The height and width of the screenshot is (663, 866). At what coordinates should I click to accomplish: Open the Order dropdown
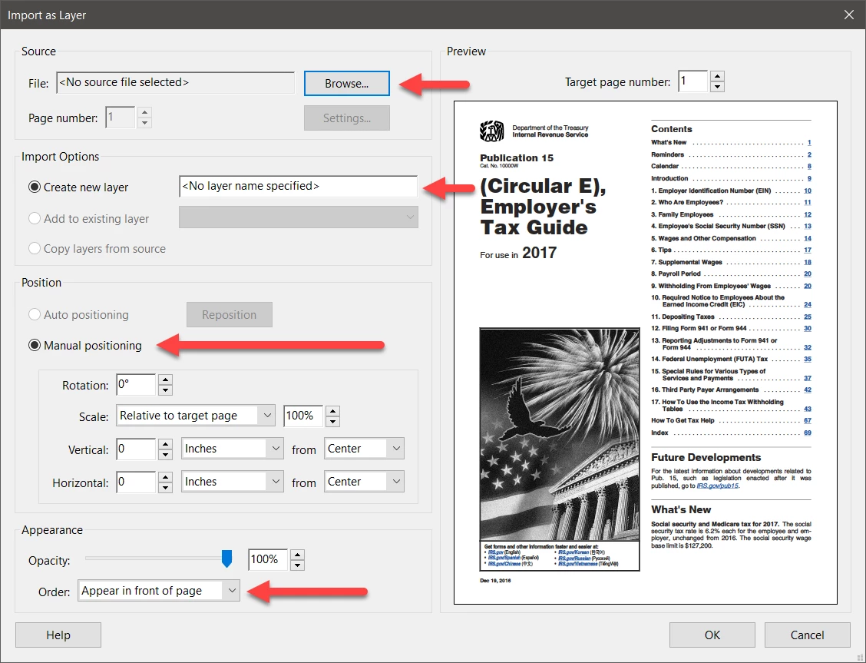(159, 591)
